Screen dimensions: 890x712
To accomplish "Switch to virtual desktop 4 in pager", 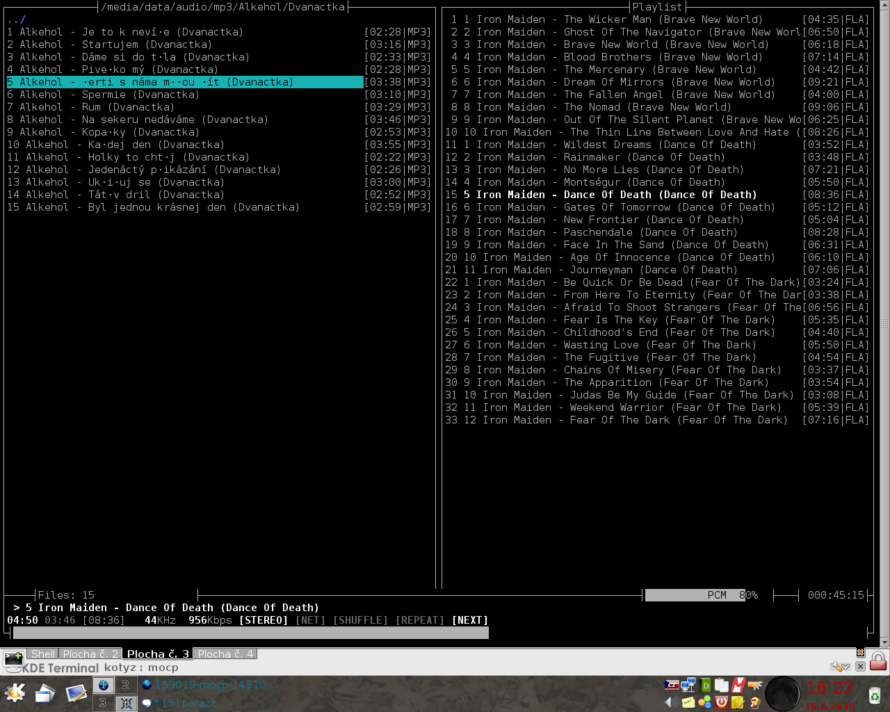I will tap(125, 703).
